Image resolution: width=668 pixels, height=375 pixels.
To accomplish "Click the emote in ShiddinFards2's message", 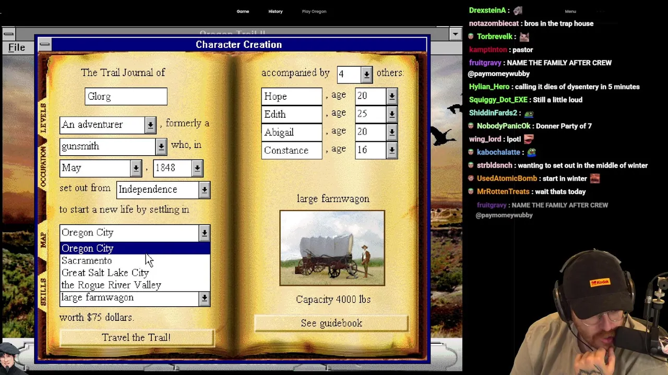I will 529,113.
